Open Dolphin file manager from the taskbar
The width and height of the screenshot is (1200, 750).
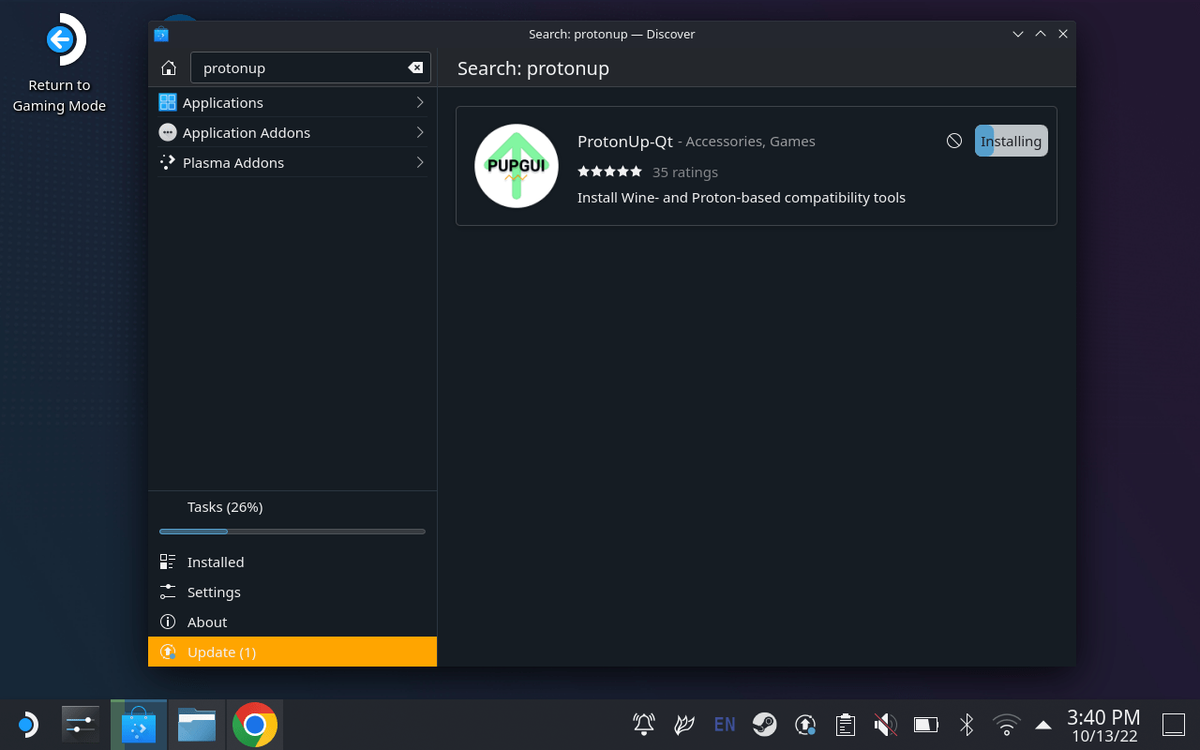(197, 725)
